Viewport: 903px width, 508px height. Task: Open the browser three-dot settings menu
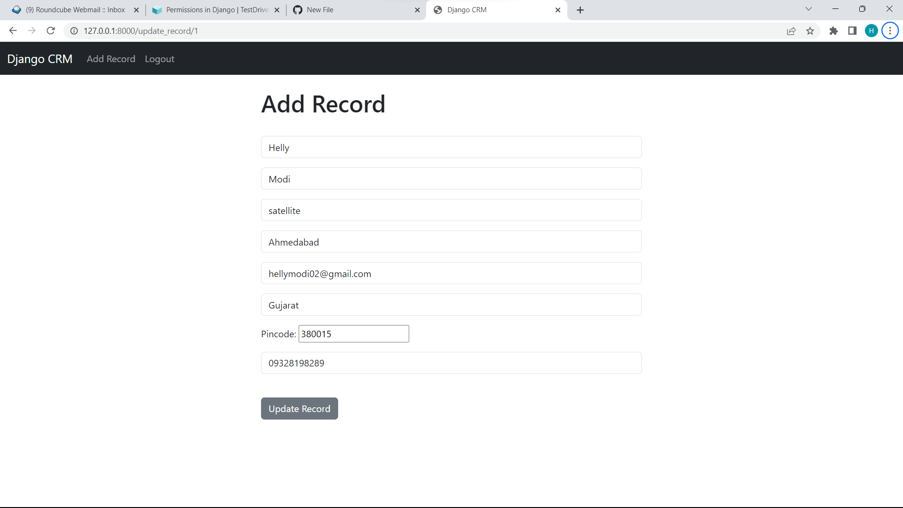pos(890,31)
